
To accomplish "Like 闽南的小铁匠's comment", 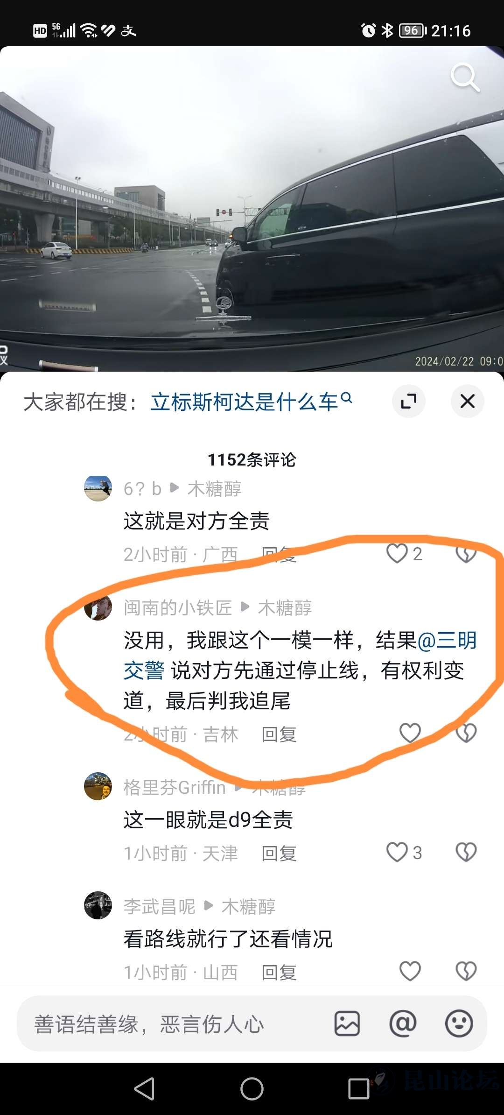I will tap(410, 733).
